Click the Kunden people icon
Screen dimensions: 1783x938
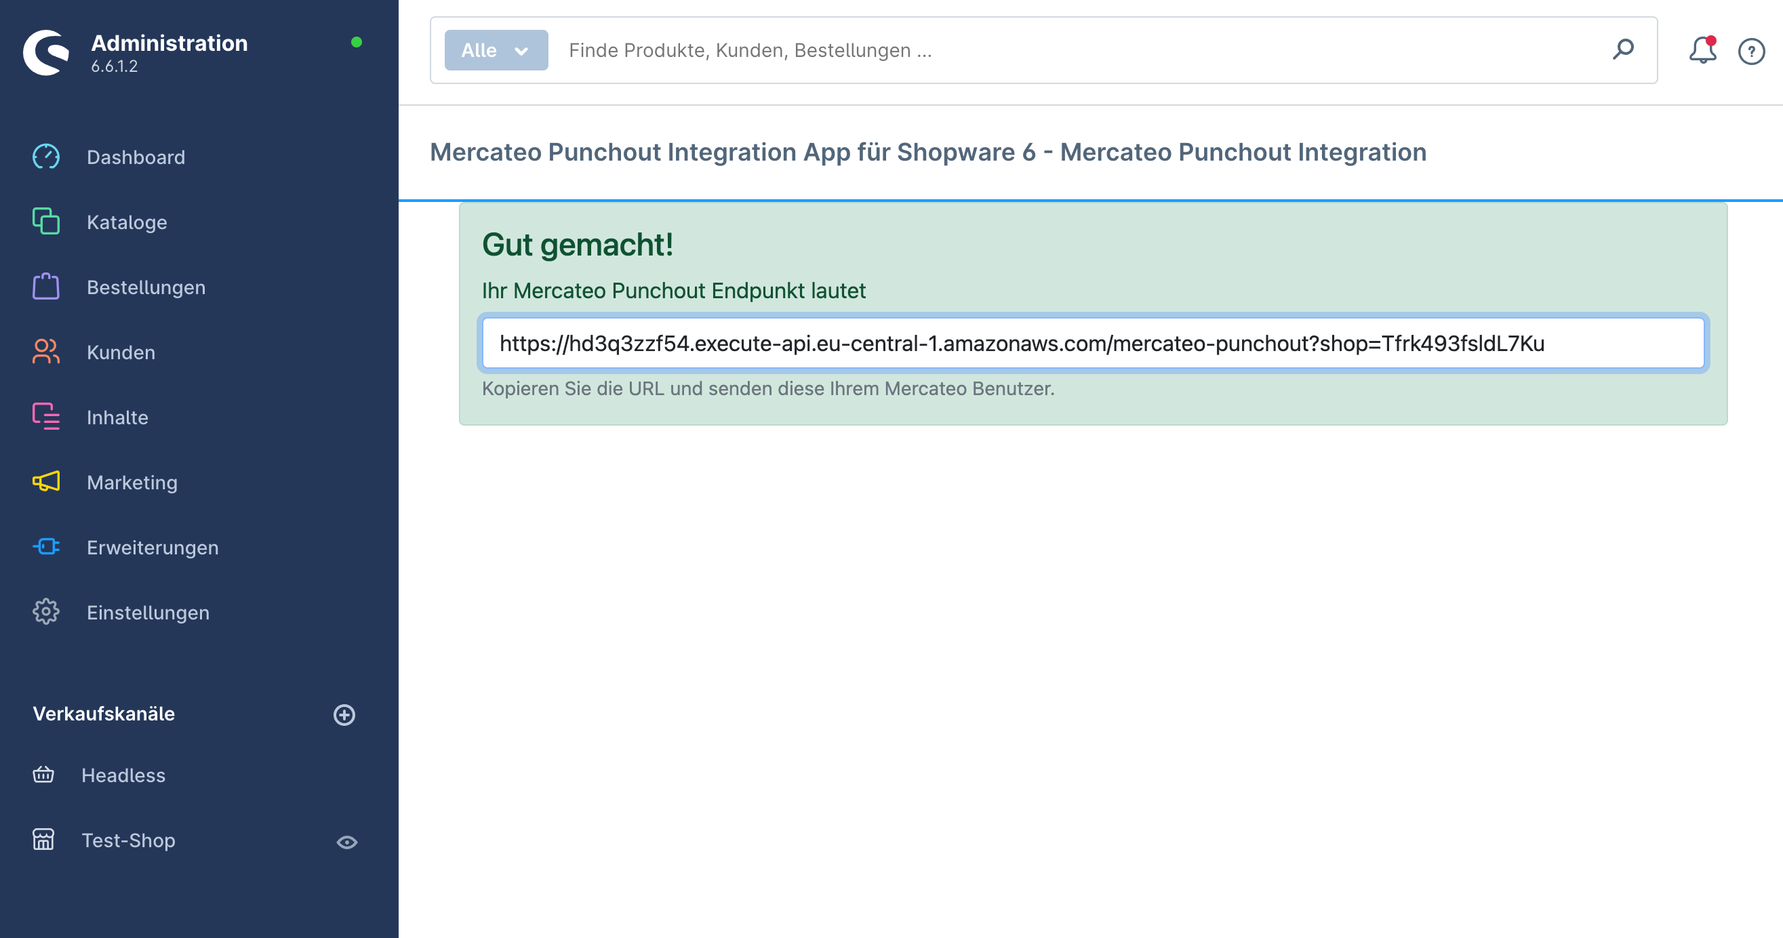point(45,351)
